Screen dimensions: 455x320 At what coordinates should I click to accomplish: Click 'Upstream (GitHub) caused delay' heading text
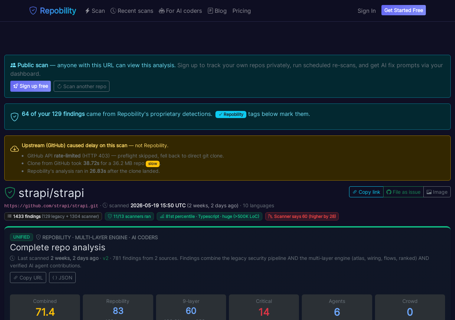pyautogui.click(x=74, y=145)
